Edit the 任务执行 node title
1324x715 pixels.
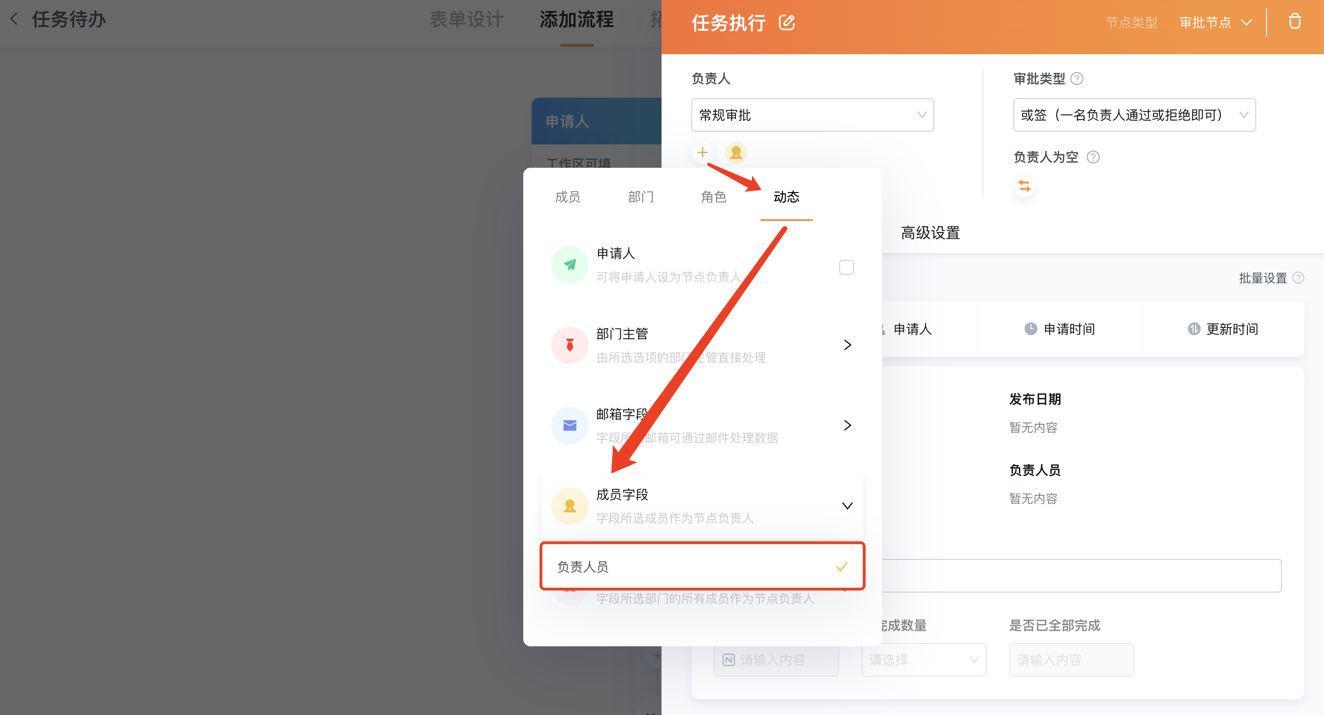786,22
